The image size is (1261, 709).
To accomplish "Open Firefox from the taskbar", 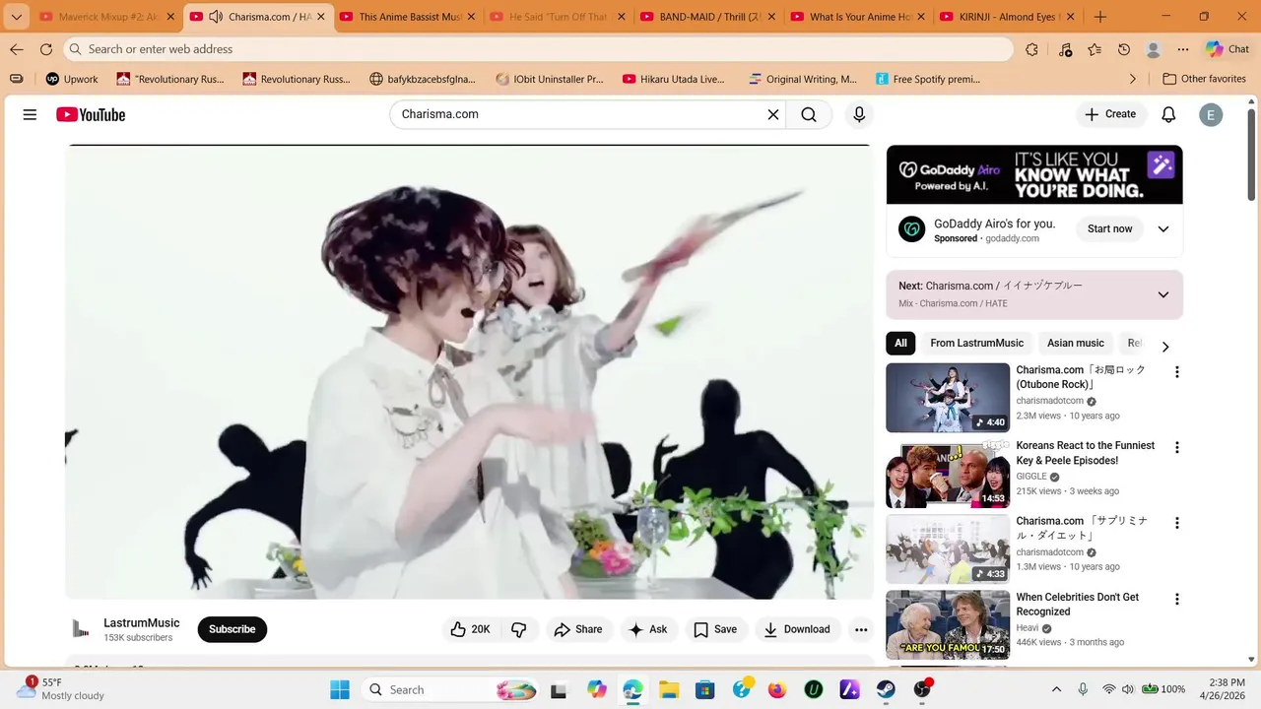I will pos(777,689).
